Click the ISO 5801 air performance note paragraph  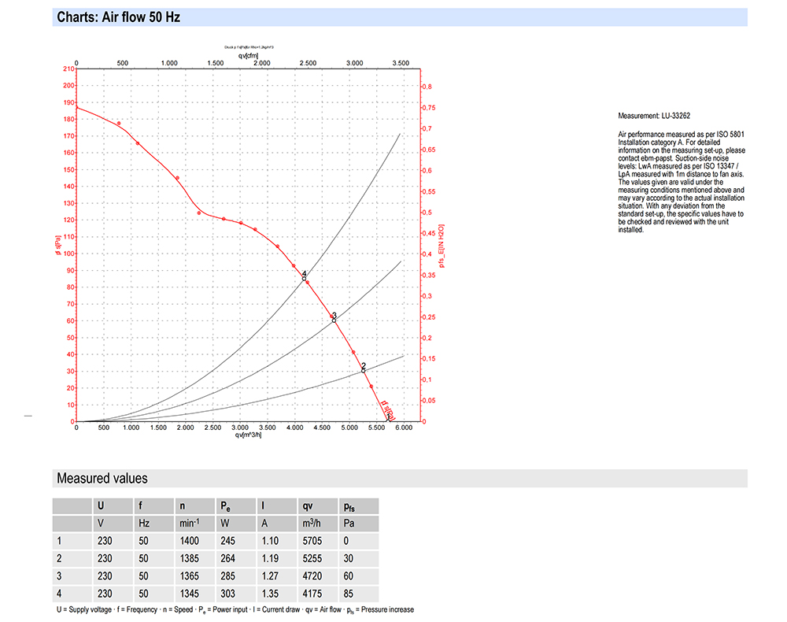click(x=682, y=183)
